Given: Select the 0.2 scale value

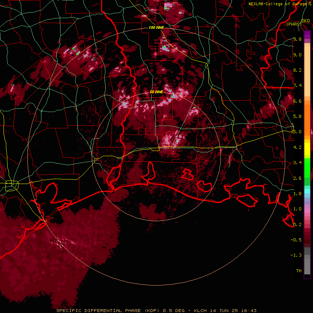Looking at the screenshot, I should tap(297, 225).
